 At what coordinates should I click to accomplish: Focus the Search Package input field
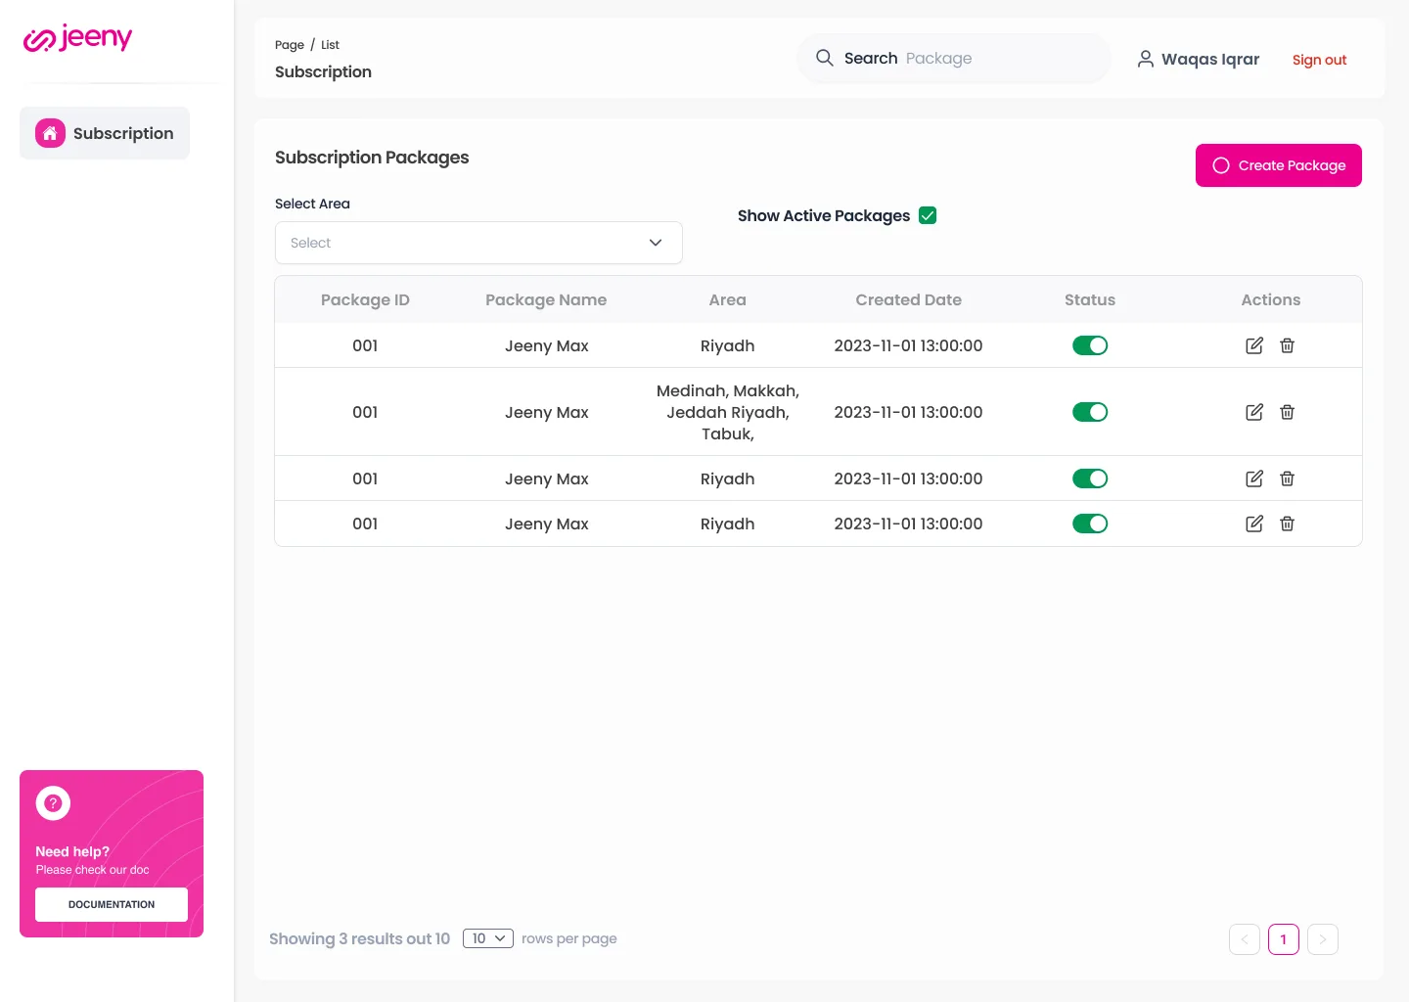[x=953, y=59]
